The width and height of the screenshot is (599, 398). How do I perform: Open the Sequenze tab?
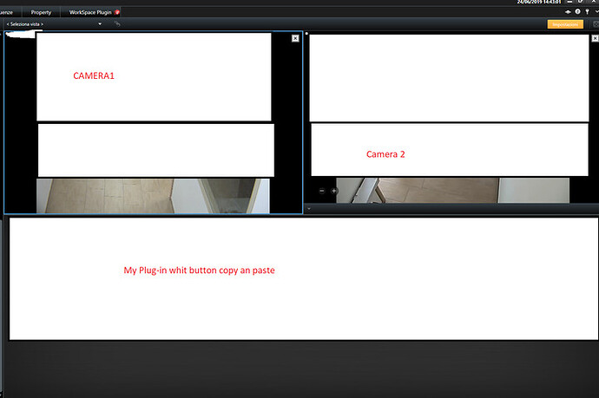[x=7, y=12]
